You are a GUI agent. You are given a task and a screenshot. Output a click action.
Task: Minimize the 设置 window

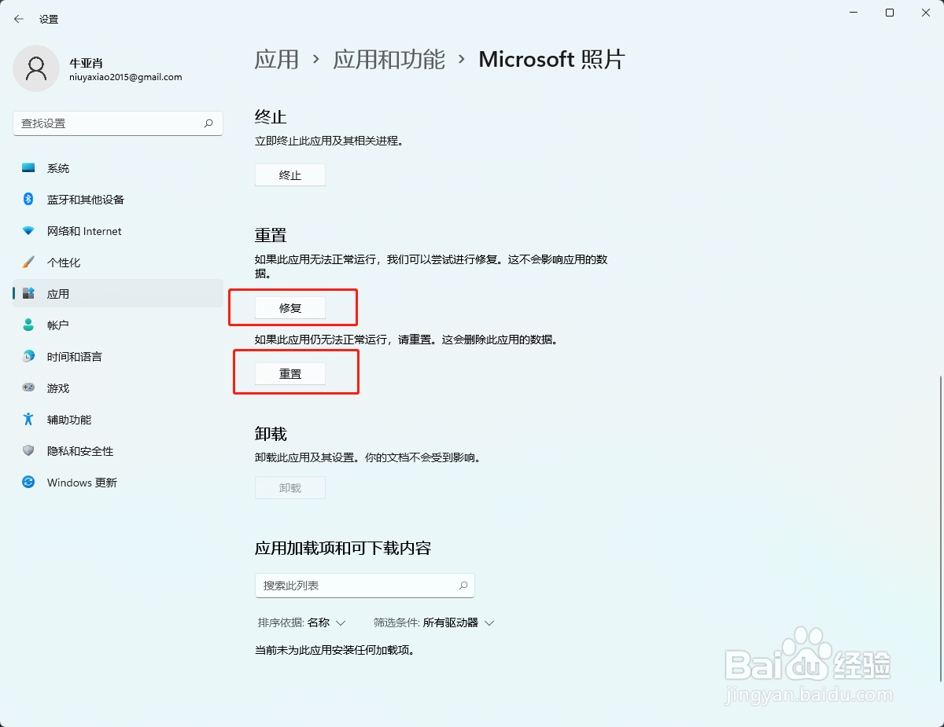point(853,13)
